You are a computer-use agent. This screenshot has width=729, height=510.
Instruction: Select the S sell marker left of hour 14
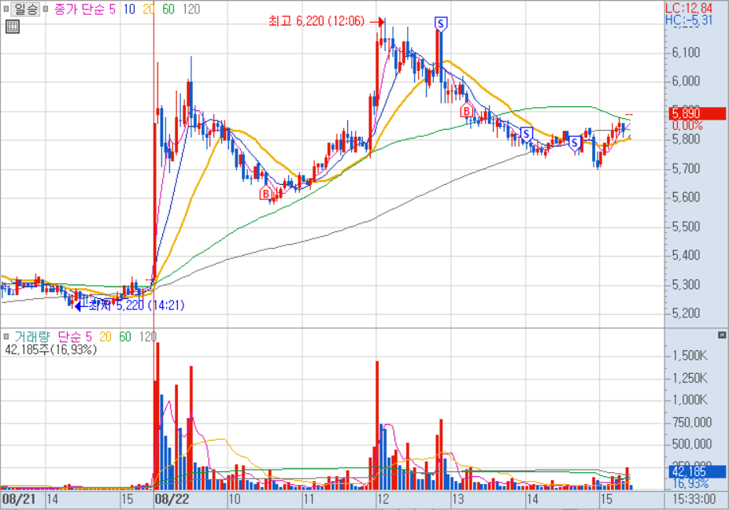[x=526, y=133]
